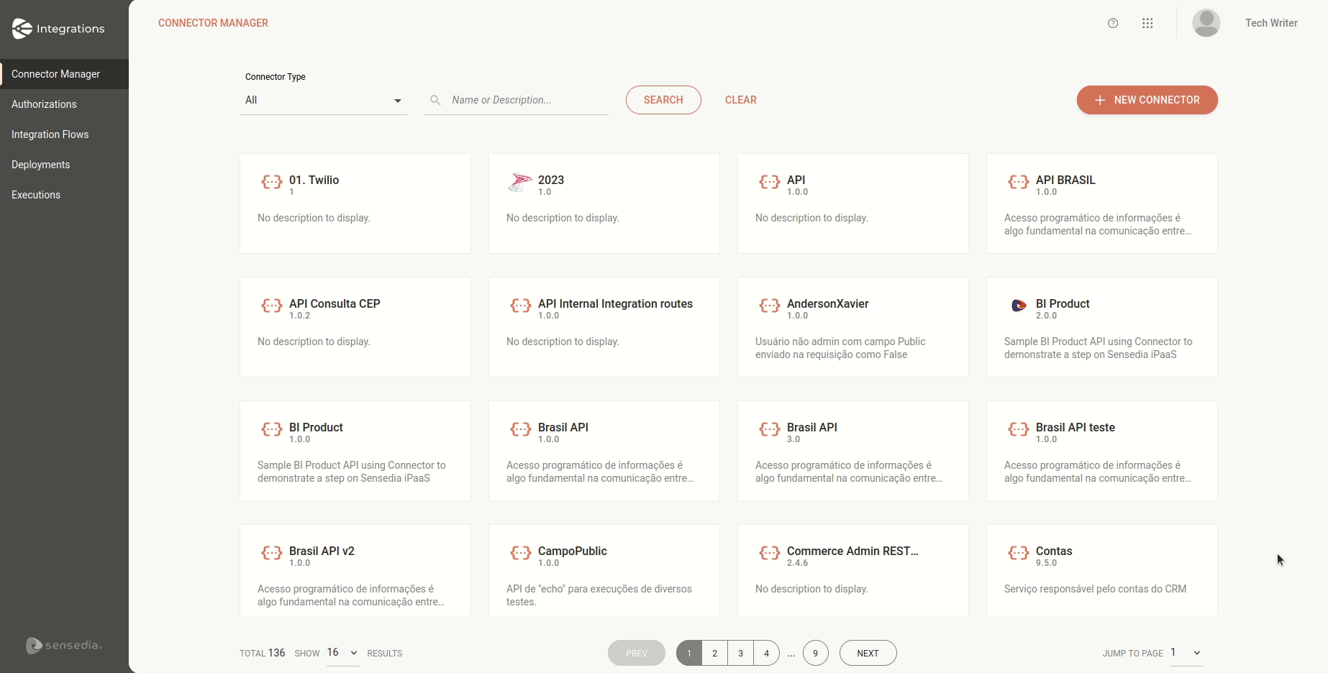Select the API BRASIL connector icon

pyautogui.click(x=1018, y=182)
